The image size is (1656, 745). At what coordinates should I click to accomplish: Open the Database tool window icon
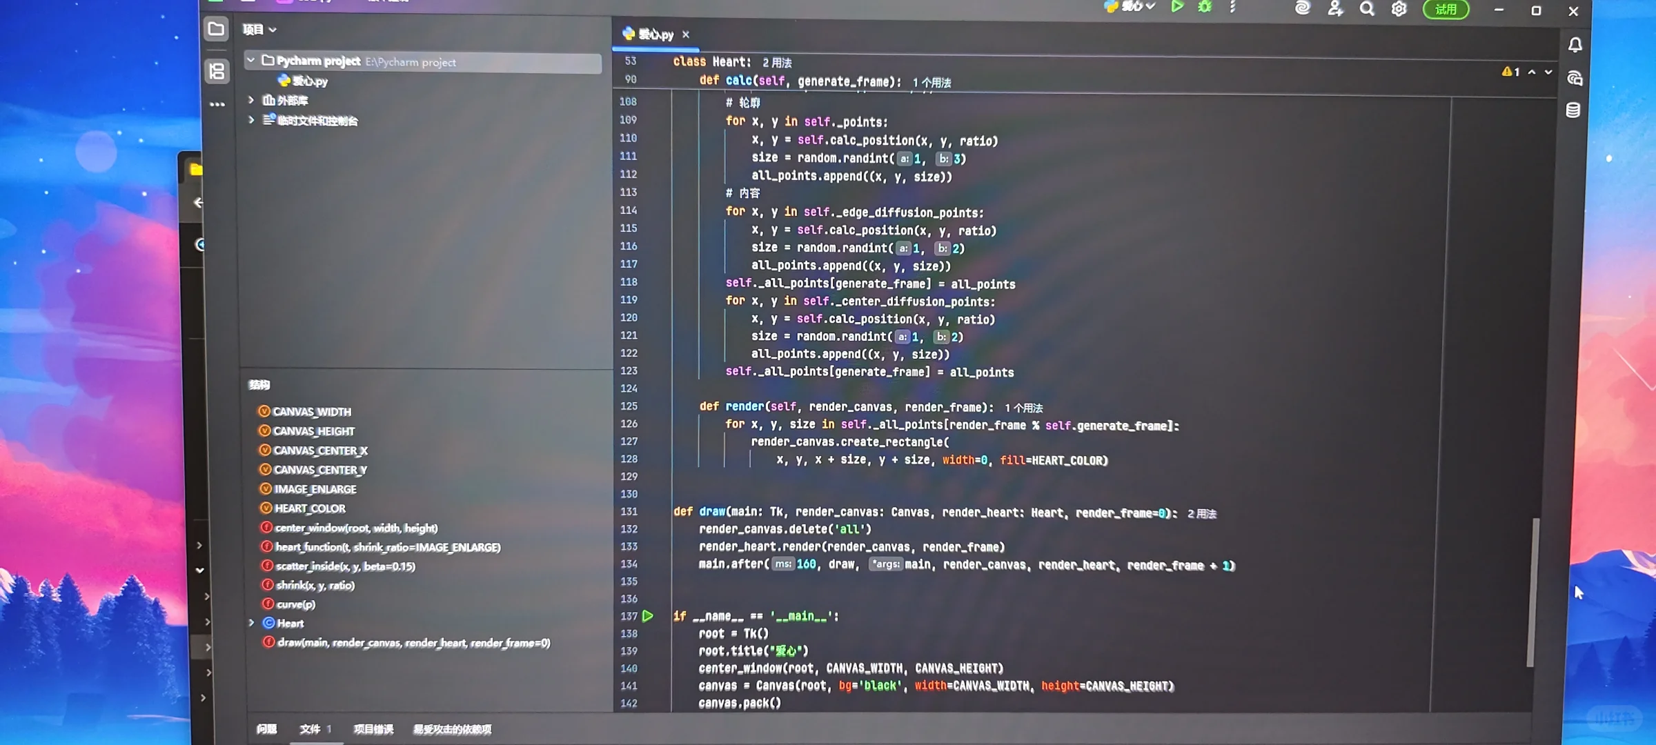pyautogui.click(x=1573, y=110)
